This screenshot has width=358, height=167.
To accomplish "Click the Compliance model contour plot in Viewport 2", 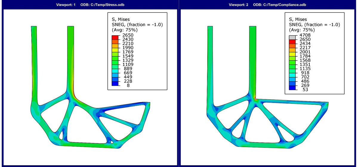I will [267, 87].
